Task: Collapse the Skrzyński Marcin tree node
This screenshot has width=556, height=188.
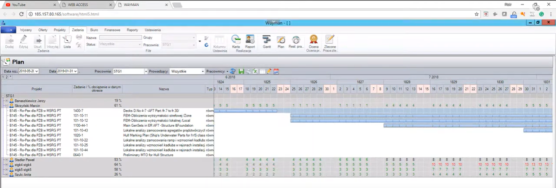Action: 7,105
